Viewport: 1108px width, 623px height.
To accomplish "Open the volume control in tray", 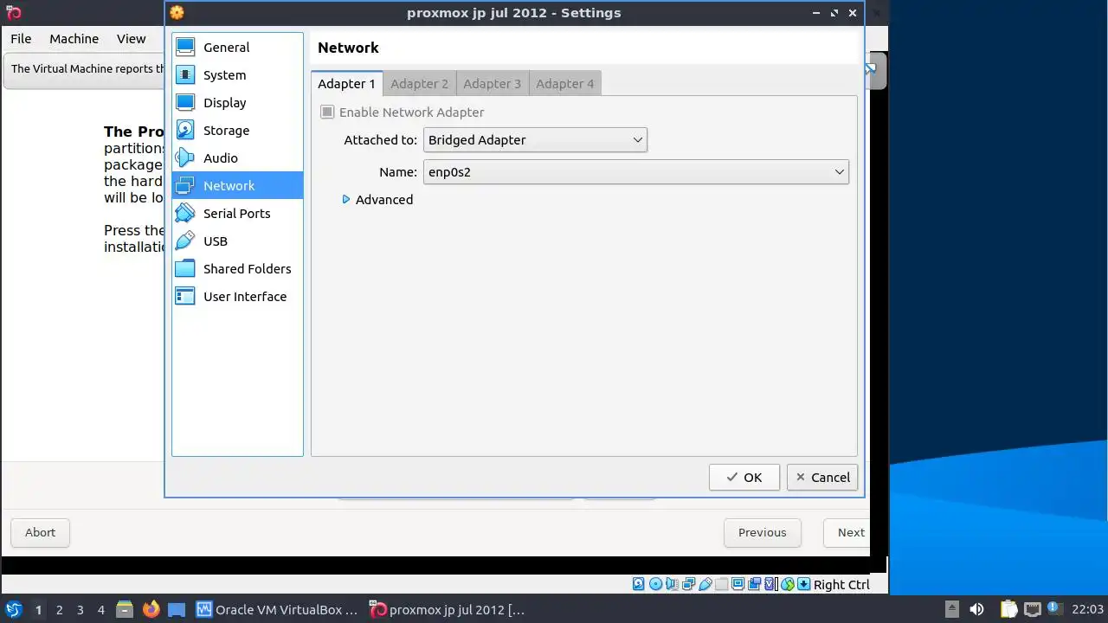I will tap(976, 609).
